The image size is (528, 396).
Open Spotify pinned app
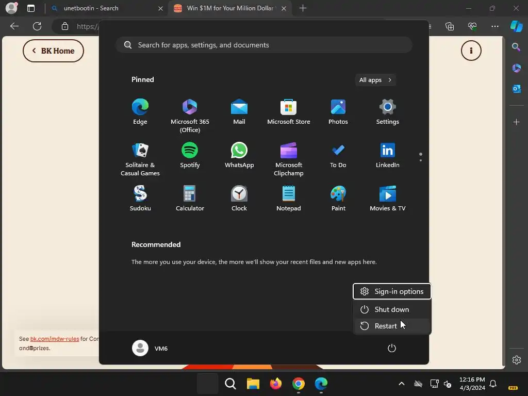coord(190,155)
